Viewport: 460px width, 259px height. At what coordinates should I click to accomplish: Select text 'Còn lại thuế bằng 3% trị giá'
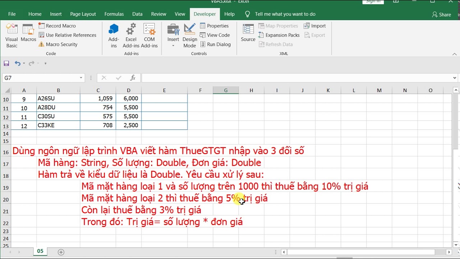pyautogui.click(x=141, y=210)
